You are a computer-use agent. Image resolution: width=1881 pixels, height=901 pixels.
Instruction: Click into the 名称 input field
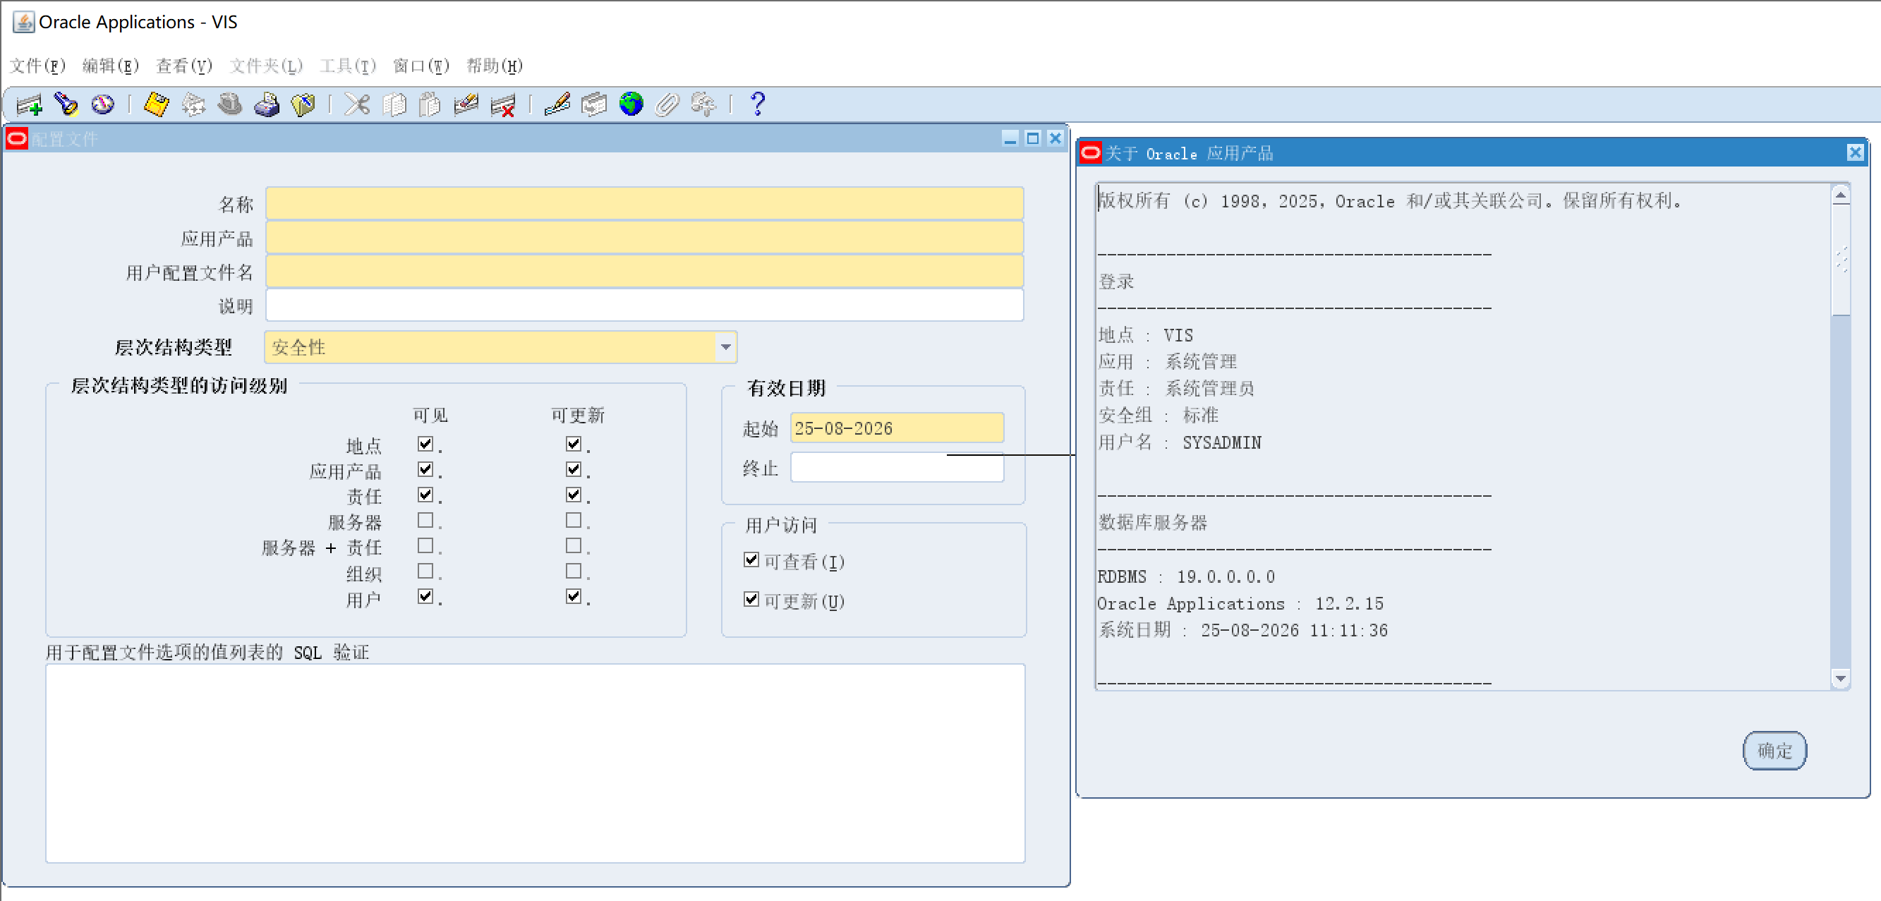(x=644, y=203)
